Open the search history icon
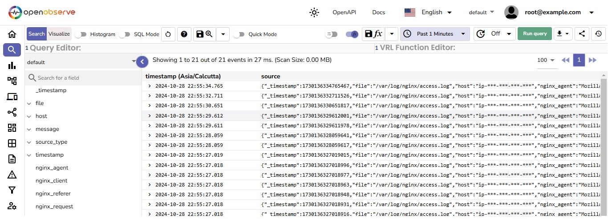608x219 pixels. pos(599,34)
